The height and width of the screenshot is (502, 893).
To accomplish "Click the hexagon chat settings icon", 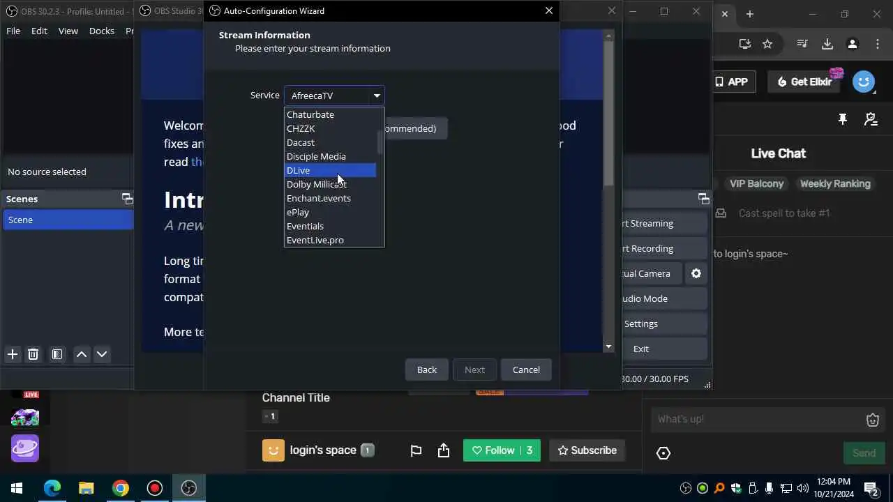I will pos(663,453).
